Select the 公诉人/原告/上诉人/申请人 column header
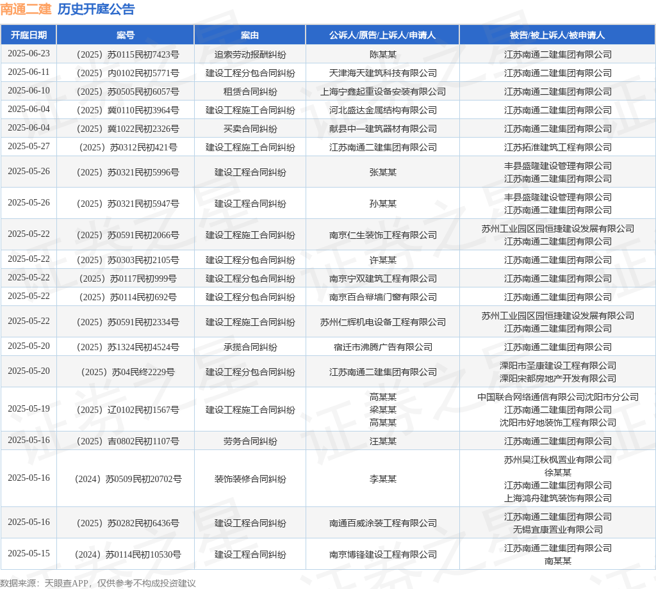 (382, 35)
